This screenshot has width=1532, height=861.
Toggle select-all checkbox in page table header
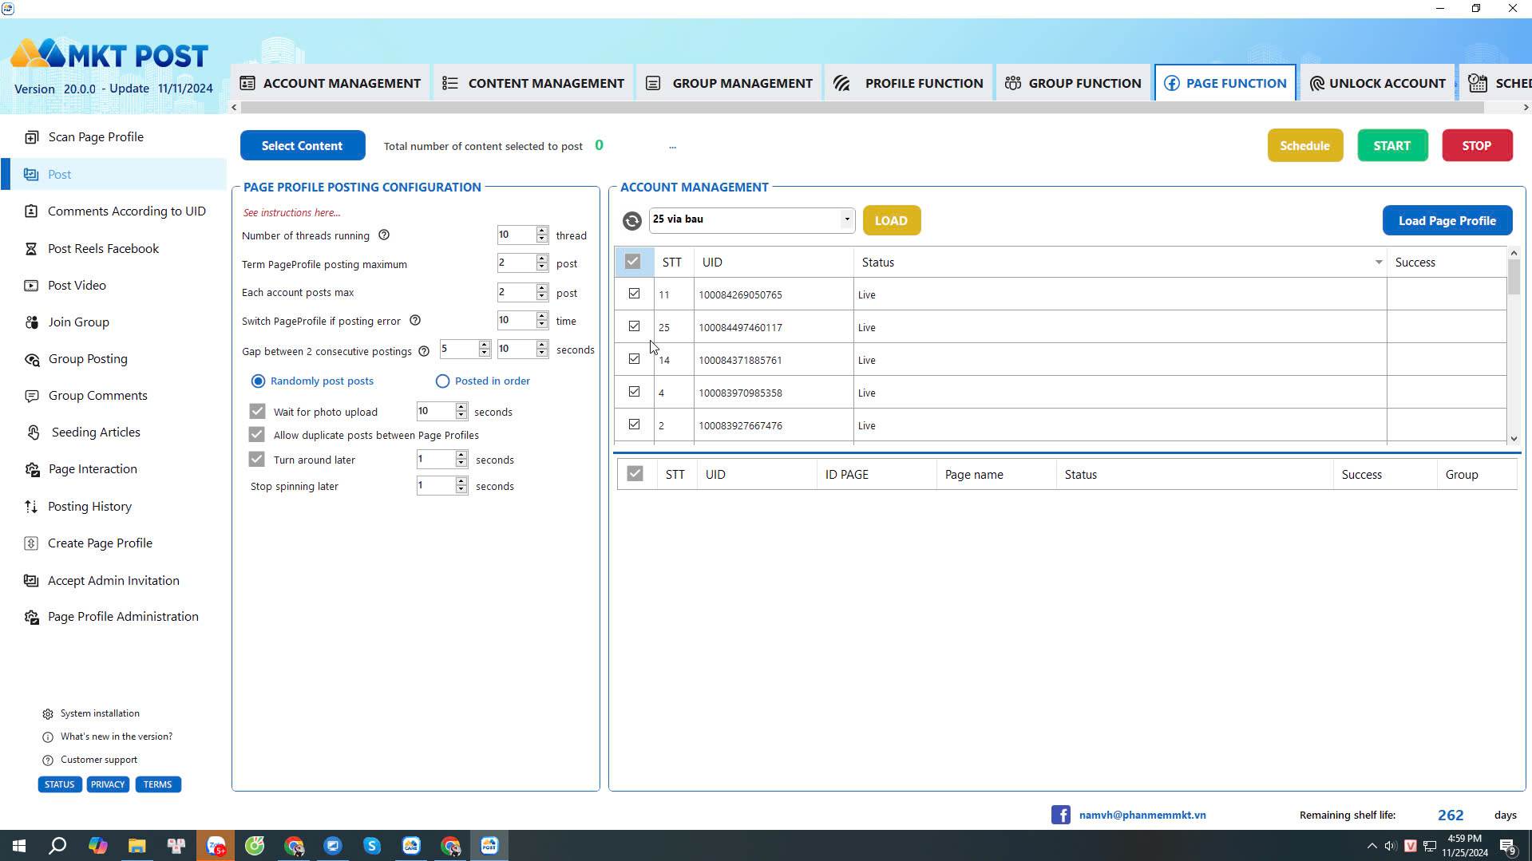point(635,474)
